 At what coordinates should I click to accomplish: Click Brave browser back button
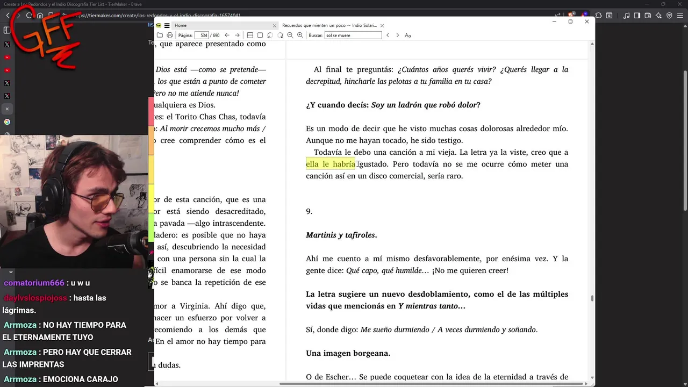tap(8, 16)
